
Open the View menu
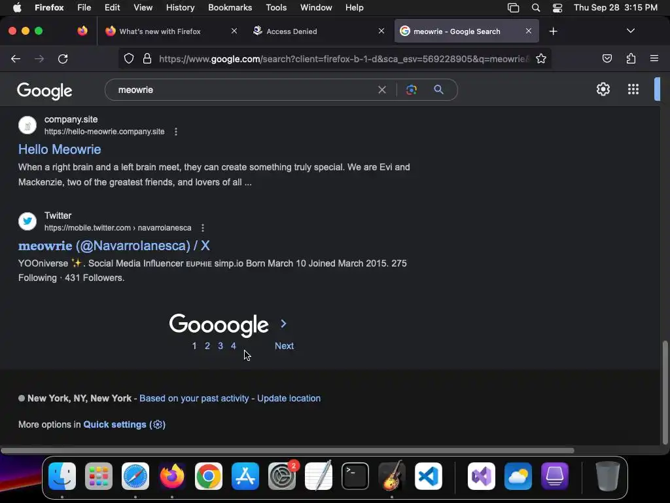pos(143,8)
